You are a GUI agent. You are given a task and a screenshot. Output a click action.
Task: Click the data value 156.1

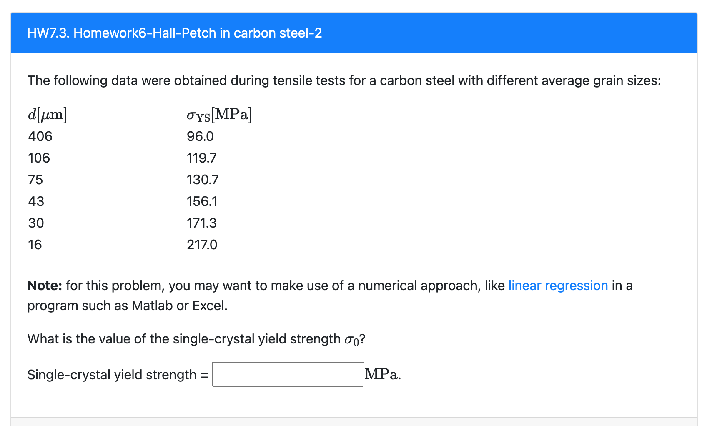click(x=202, y=201)
